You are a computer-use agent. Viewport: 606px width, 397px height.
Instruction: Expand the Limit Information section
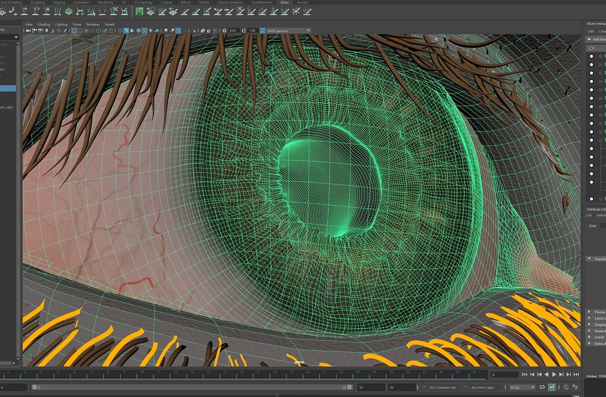click(596, 318)
